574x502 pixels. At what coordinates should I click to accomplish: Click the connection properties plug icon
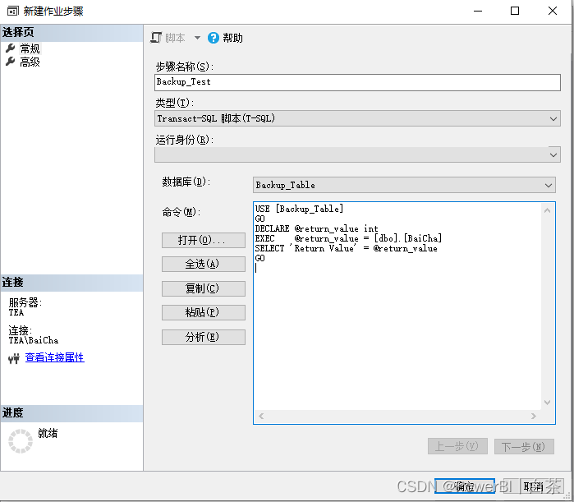[x=14, y=358]
